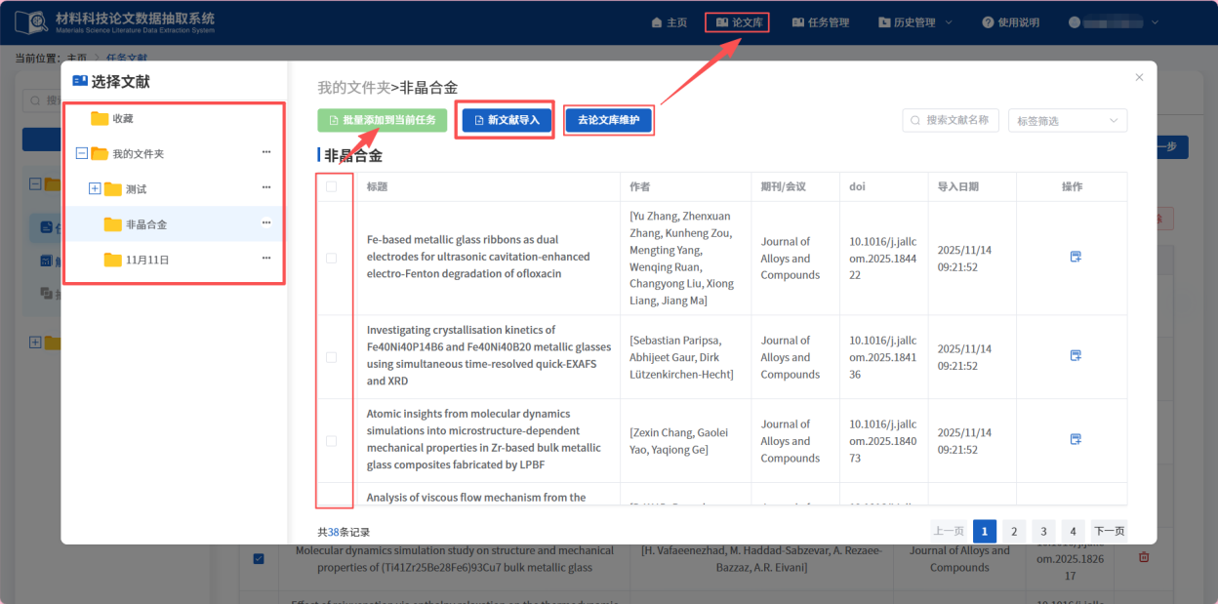This screenshot has width=1218, height=604.
Task: Go to page 3 of the literature list
Action: 1042,530
